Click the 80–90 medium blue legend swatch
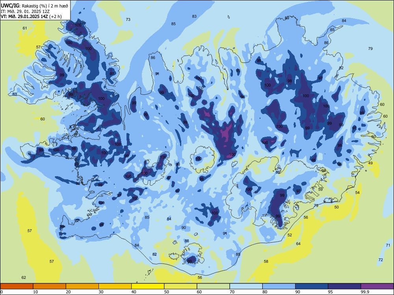Viewport: 394px width, 295px height. pos(279,286)
